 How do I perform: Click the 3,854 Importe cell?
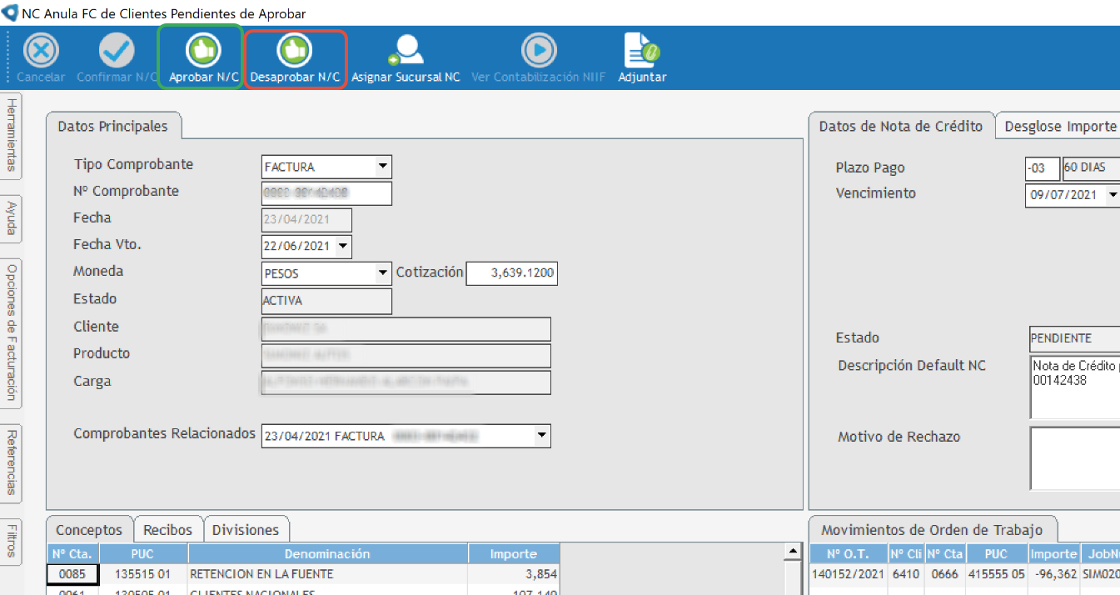tap(513, 574)
